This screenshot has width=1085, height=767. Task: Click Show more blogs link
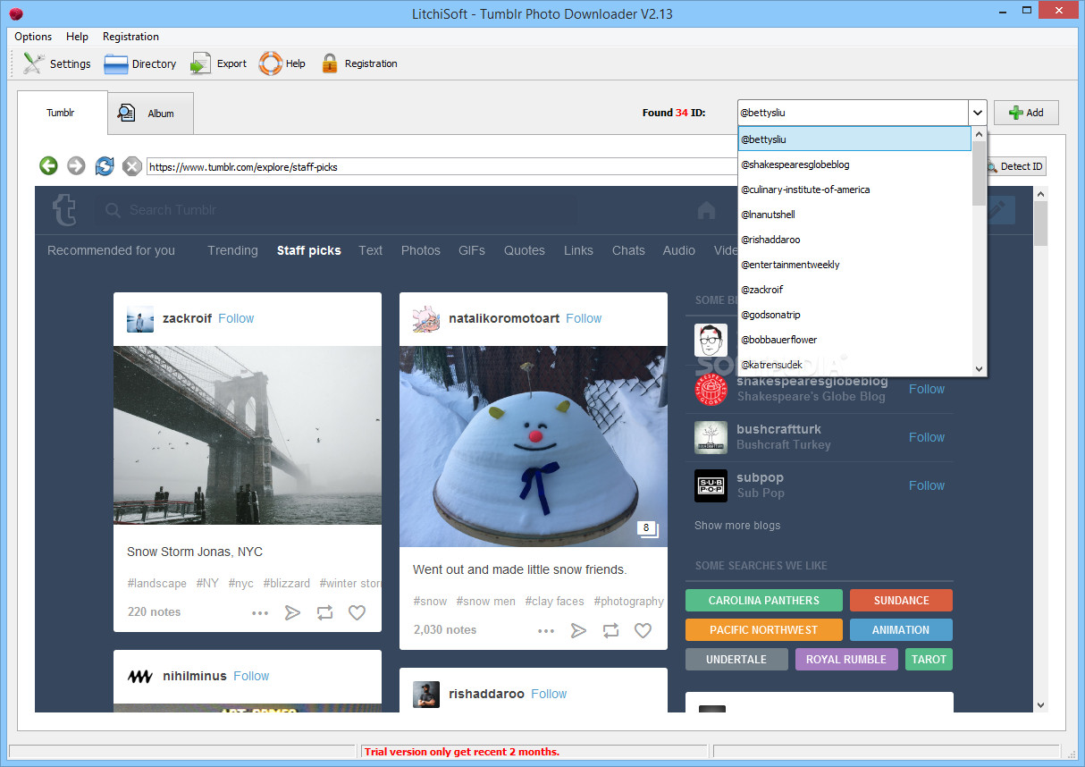tap(737, 526)
